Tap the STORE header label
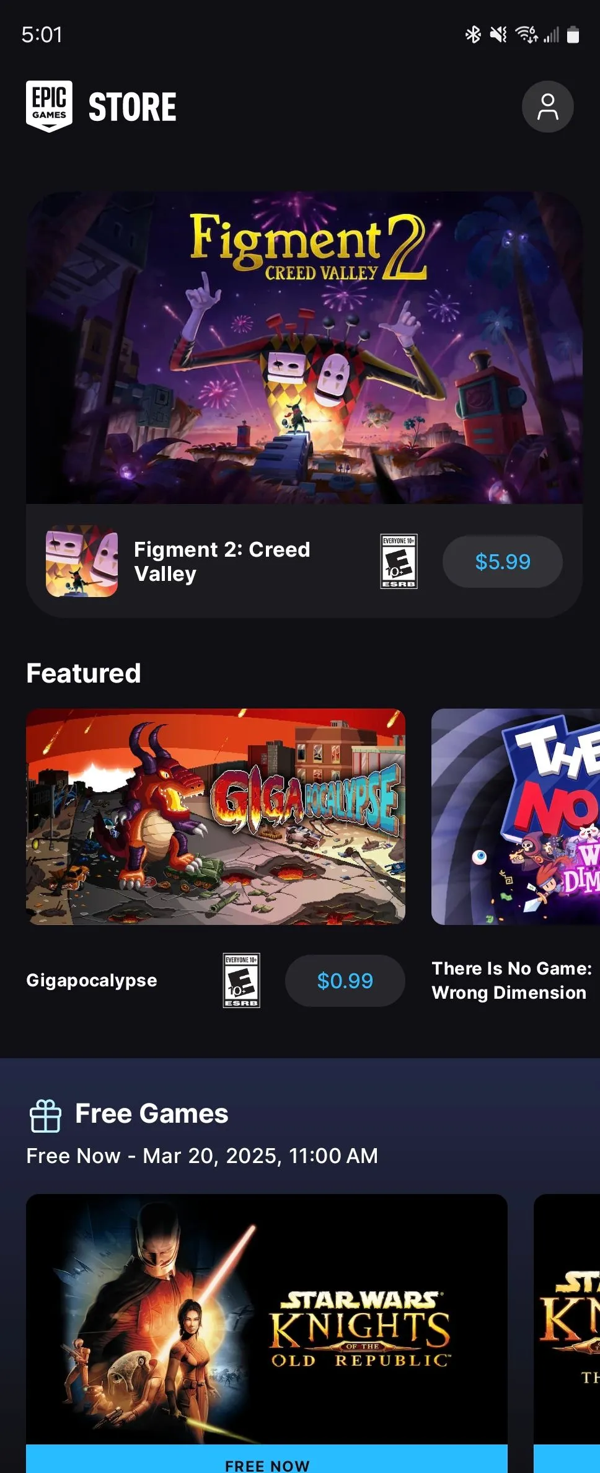The image size is (600, 1473). tap(132, 105)
